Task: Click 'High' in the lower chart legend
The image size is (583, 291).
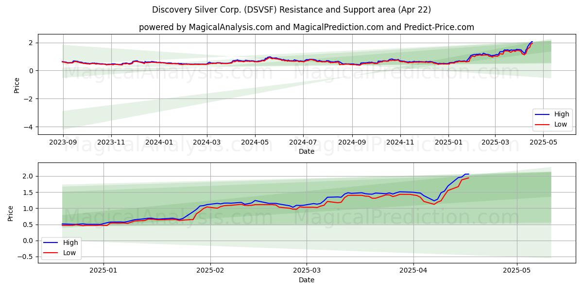Action: pos(71,243)
